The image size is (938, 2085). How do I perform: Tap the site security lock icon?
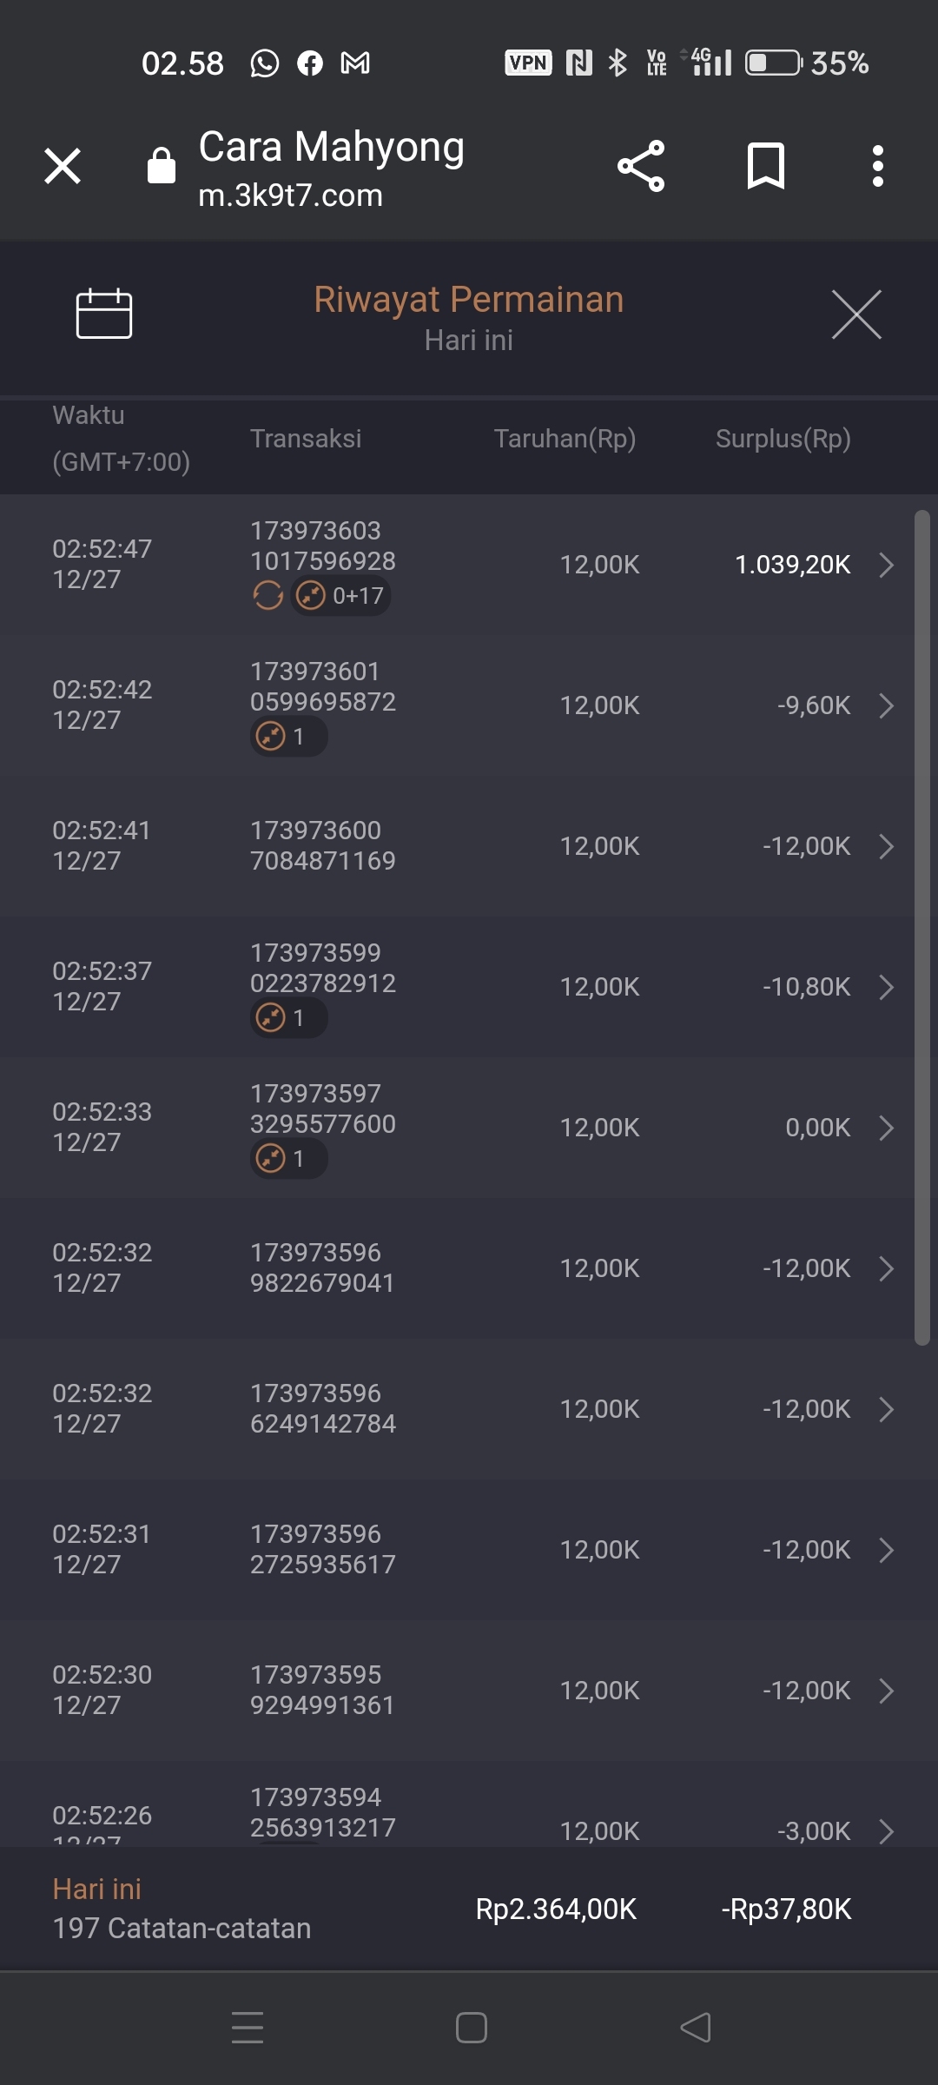(x=162, y=165)
